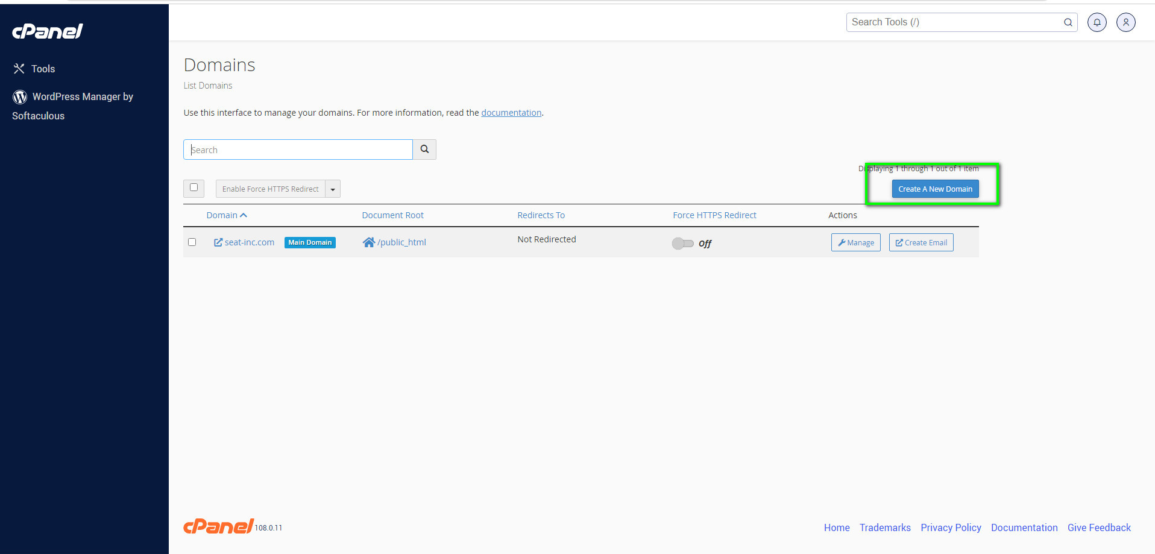This screenshot has height=554, width=1155.
Task: Click the notifications bell icon
Action: coord(1097,22)
